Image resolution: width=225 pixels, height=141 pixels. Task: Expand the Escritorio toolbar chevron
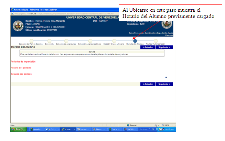[149, 129]
